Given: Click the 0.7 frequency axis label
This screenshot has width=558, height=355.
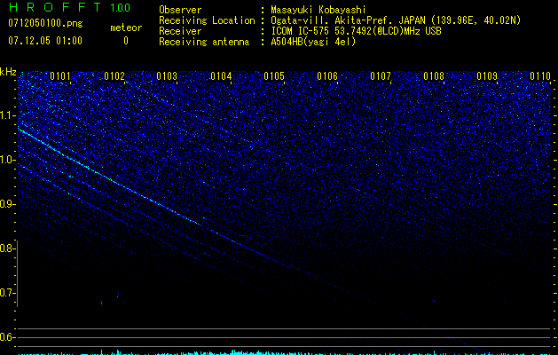Looking at the screenshot, I should point(7,293).
